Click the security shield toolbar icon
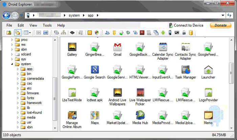This screenshot has width=237, height=140. [96, 33]
